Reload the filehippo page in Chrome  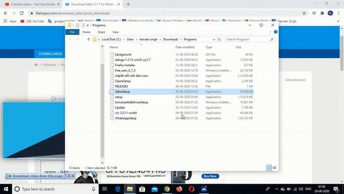[21, 13]
